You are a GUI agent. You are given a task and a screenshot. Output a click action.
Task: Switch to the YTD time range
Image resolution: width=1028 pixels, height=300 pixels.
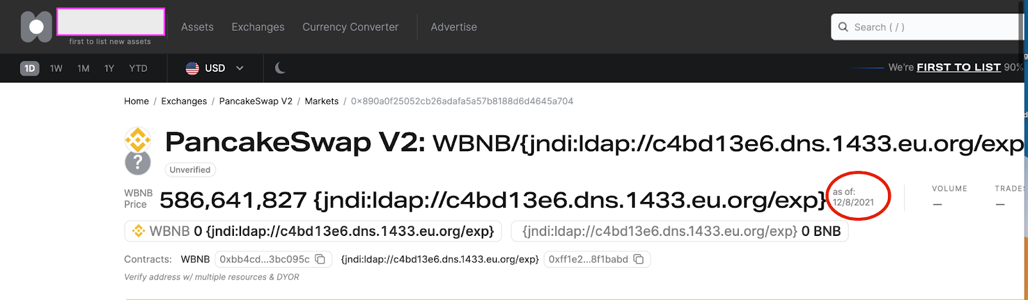pos(138,68)
